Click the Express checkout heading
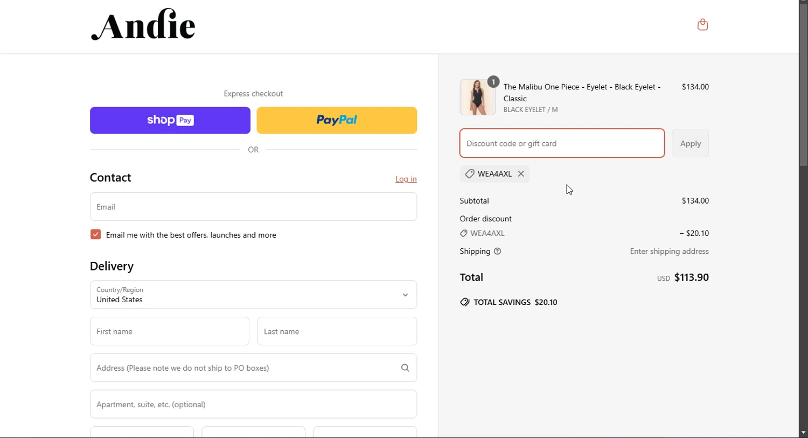Viewport: 808px width, 438px height. click(x=253, y=94)
